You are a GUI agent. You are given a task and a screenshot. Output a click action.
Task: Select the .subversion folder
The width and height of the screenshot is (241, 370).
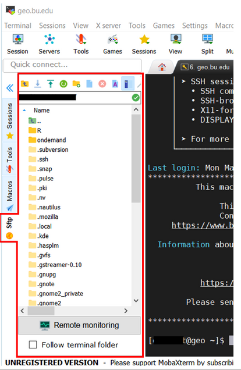point(48,150)
